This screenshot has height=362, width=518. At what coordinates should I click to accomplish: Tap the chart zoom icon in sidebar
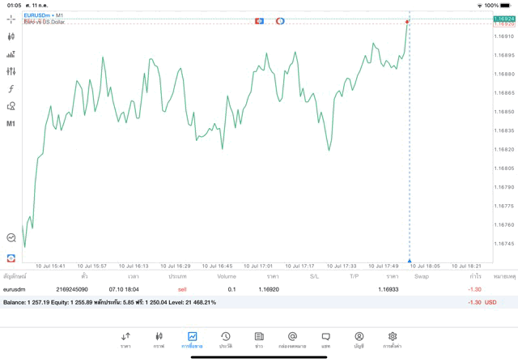click(11, 238)
